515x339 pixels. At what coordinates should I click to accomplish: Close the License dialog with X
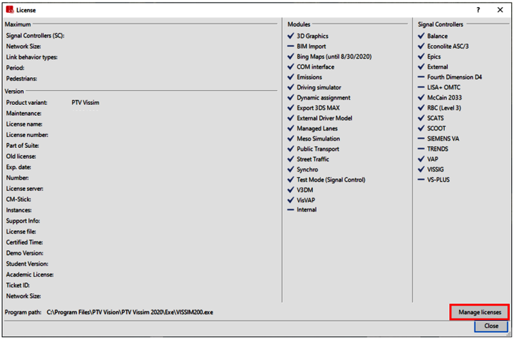(500, 10)
